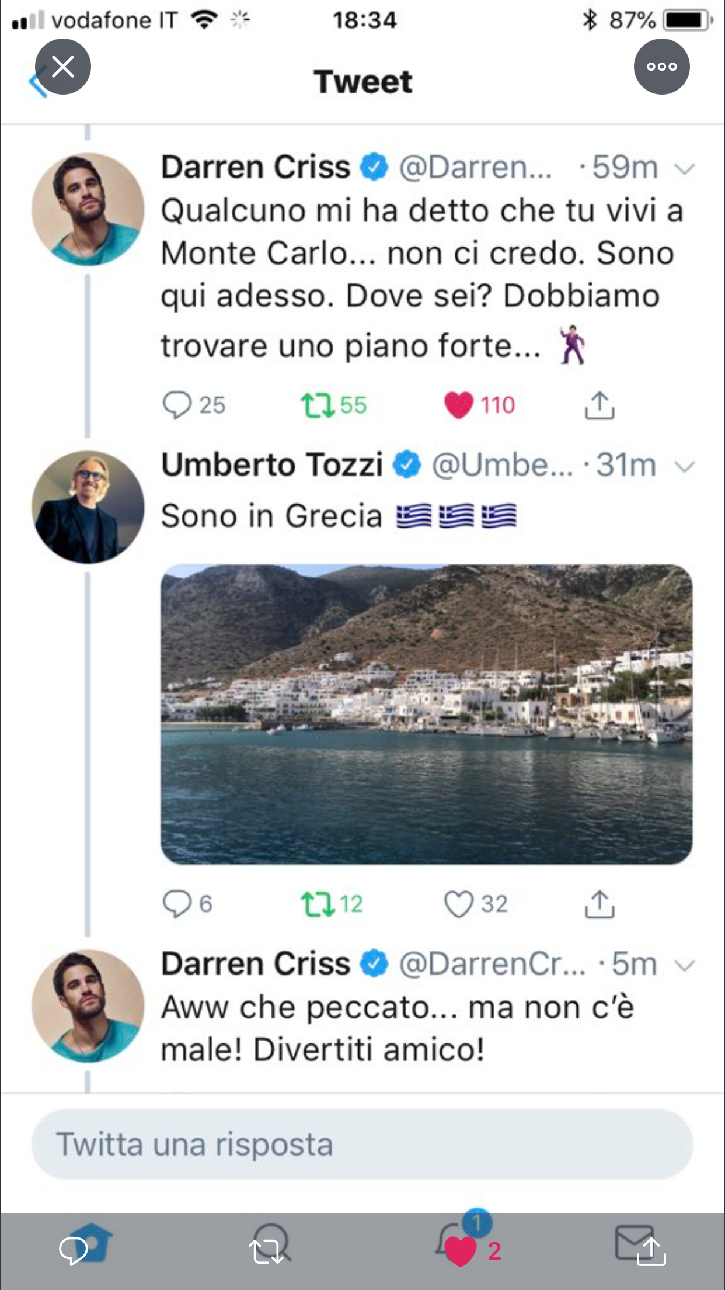725x1290 pixels.
Task: Retweet Darren Criss's Monte Carlo tweet
Action: [318, 405]
